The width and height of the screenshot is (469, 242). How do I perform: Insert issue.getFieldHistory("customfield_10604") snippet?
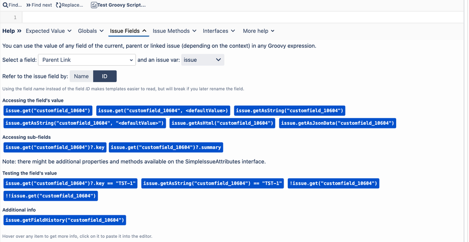coord(65,220)
